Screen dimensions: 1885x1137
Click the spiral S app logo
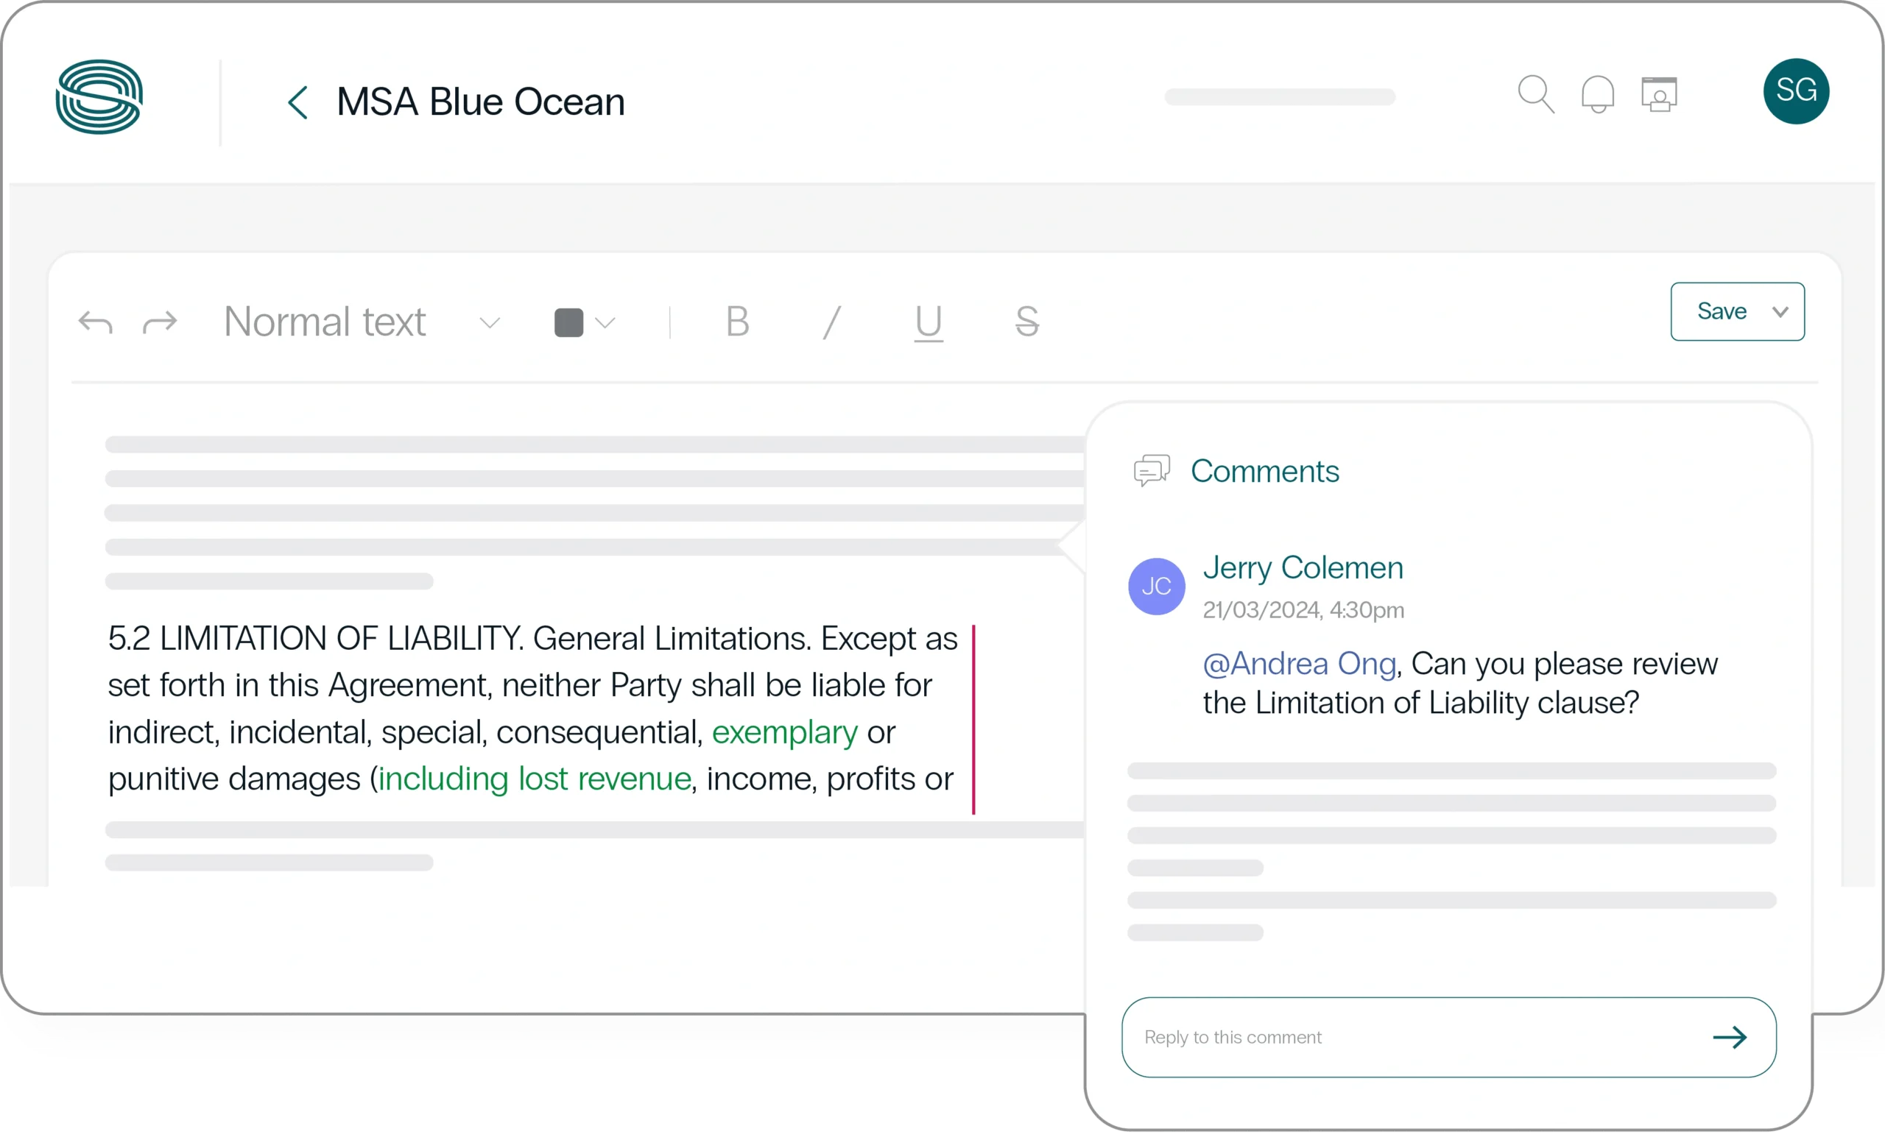click(x=99, y=97)
